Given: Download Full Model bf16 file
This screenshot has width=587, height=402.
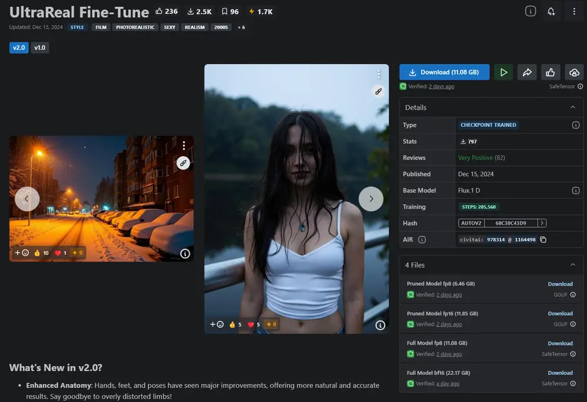Looking at the screenshot, I should pos(560,373).
